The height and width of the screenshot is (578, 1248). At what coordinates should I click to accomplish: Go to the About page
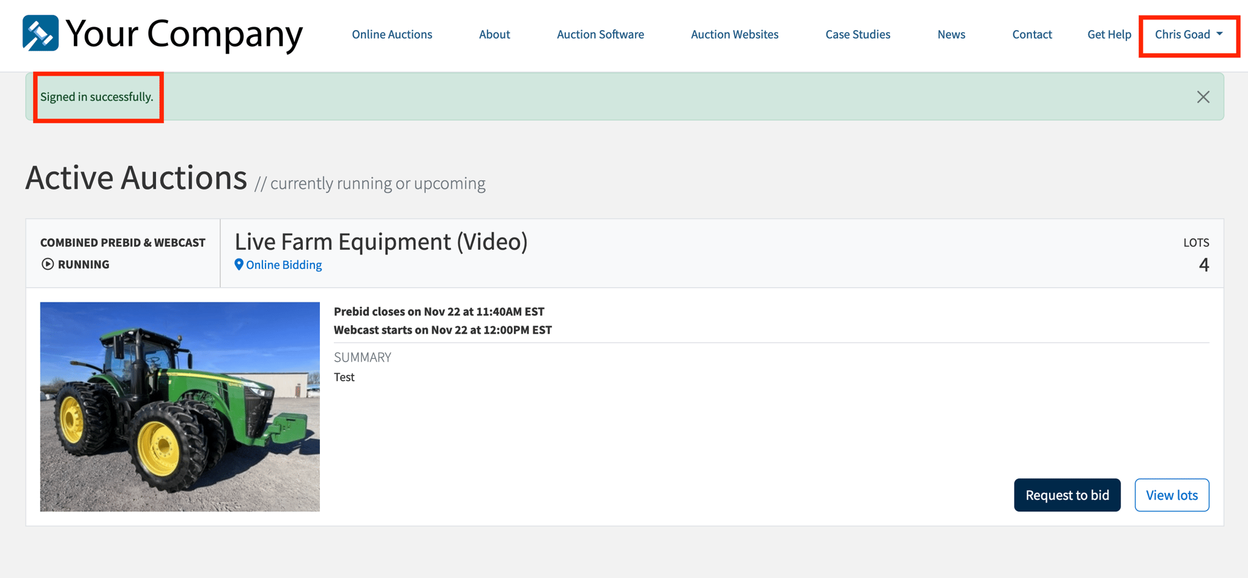(x=495, y=34)
